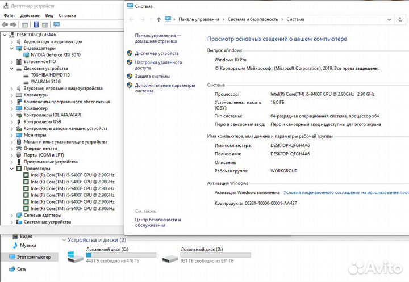Expand the Порты (COM и LPT) node
This screenshot has height=282, width=409.
11,155
